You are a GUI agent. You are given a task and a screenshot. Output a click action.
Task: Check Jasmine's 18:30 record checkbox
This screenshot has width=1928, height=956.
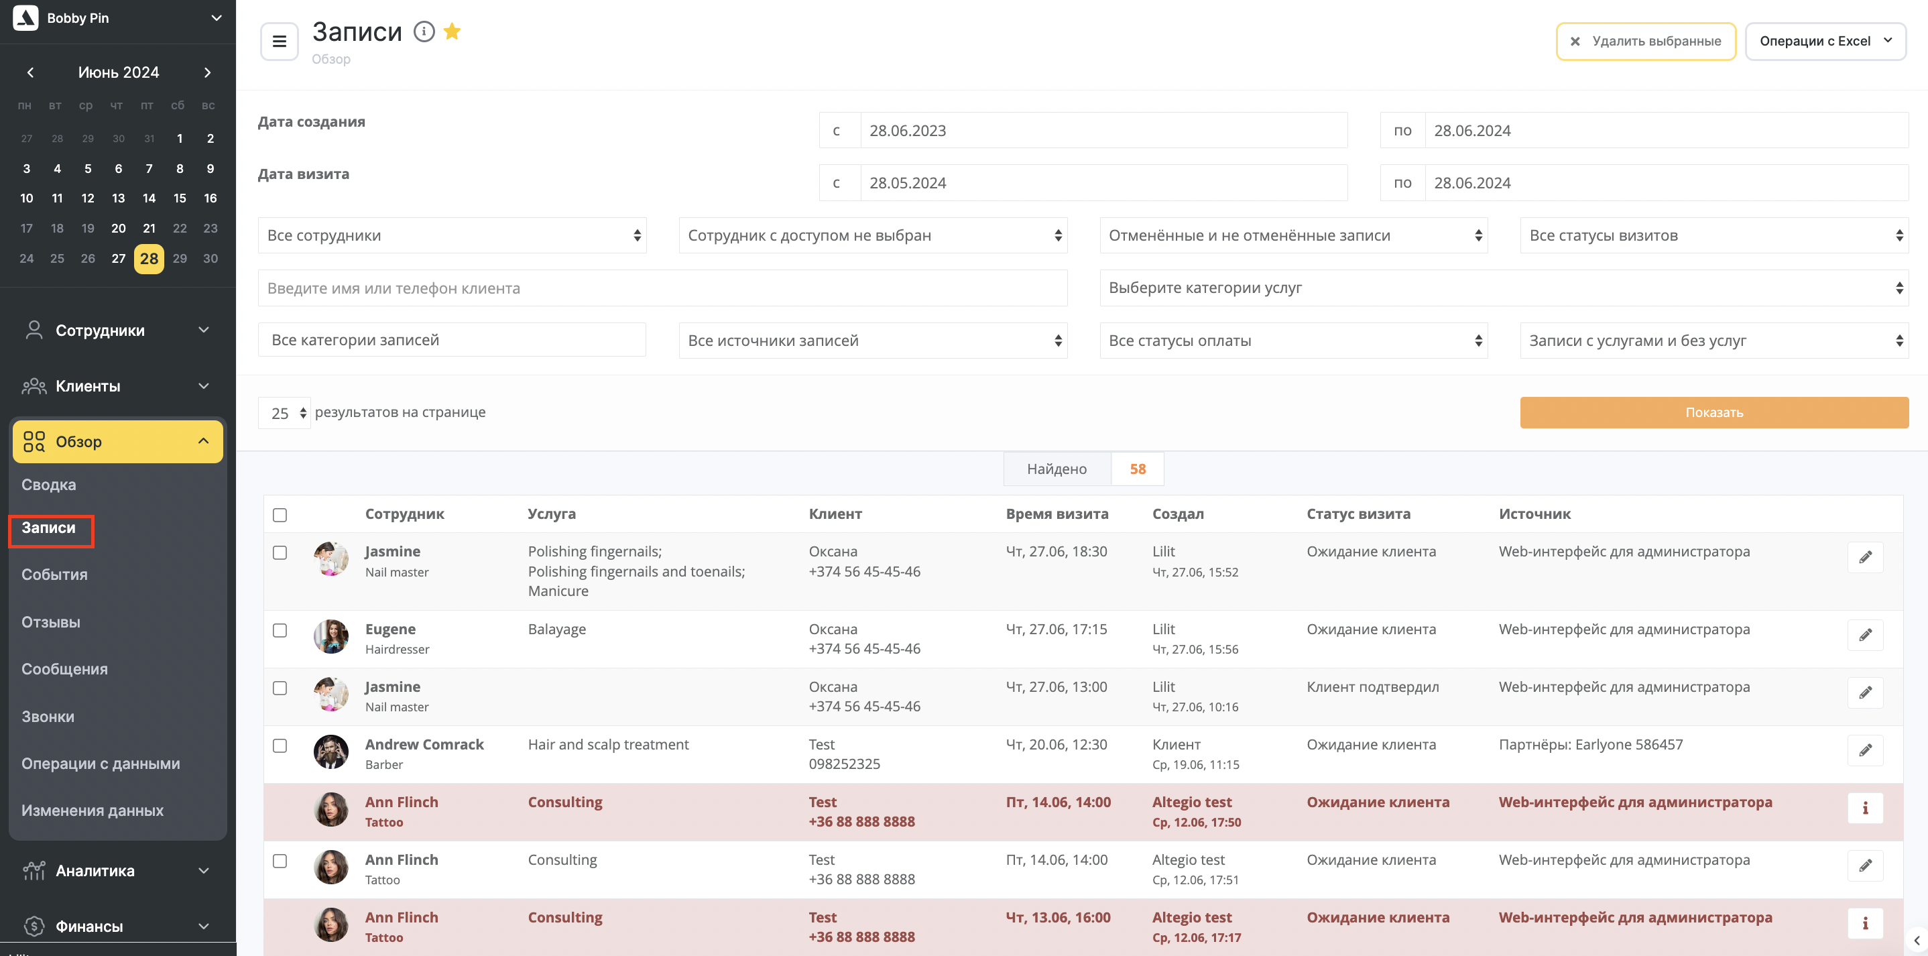tap(280, 552)
